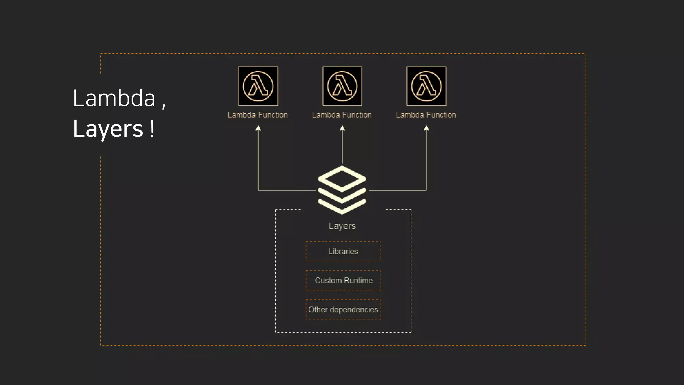This screenshot has width=684, height=385.
Task: Click the center Lambda function icon
Action: click(x=342, y=86)
